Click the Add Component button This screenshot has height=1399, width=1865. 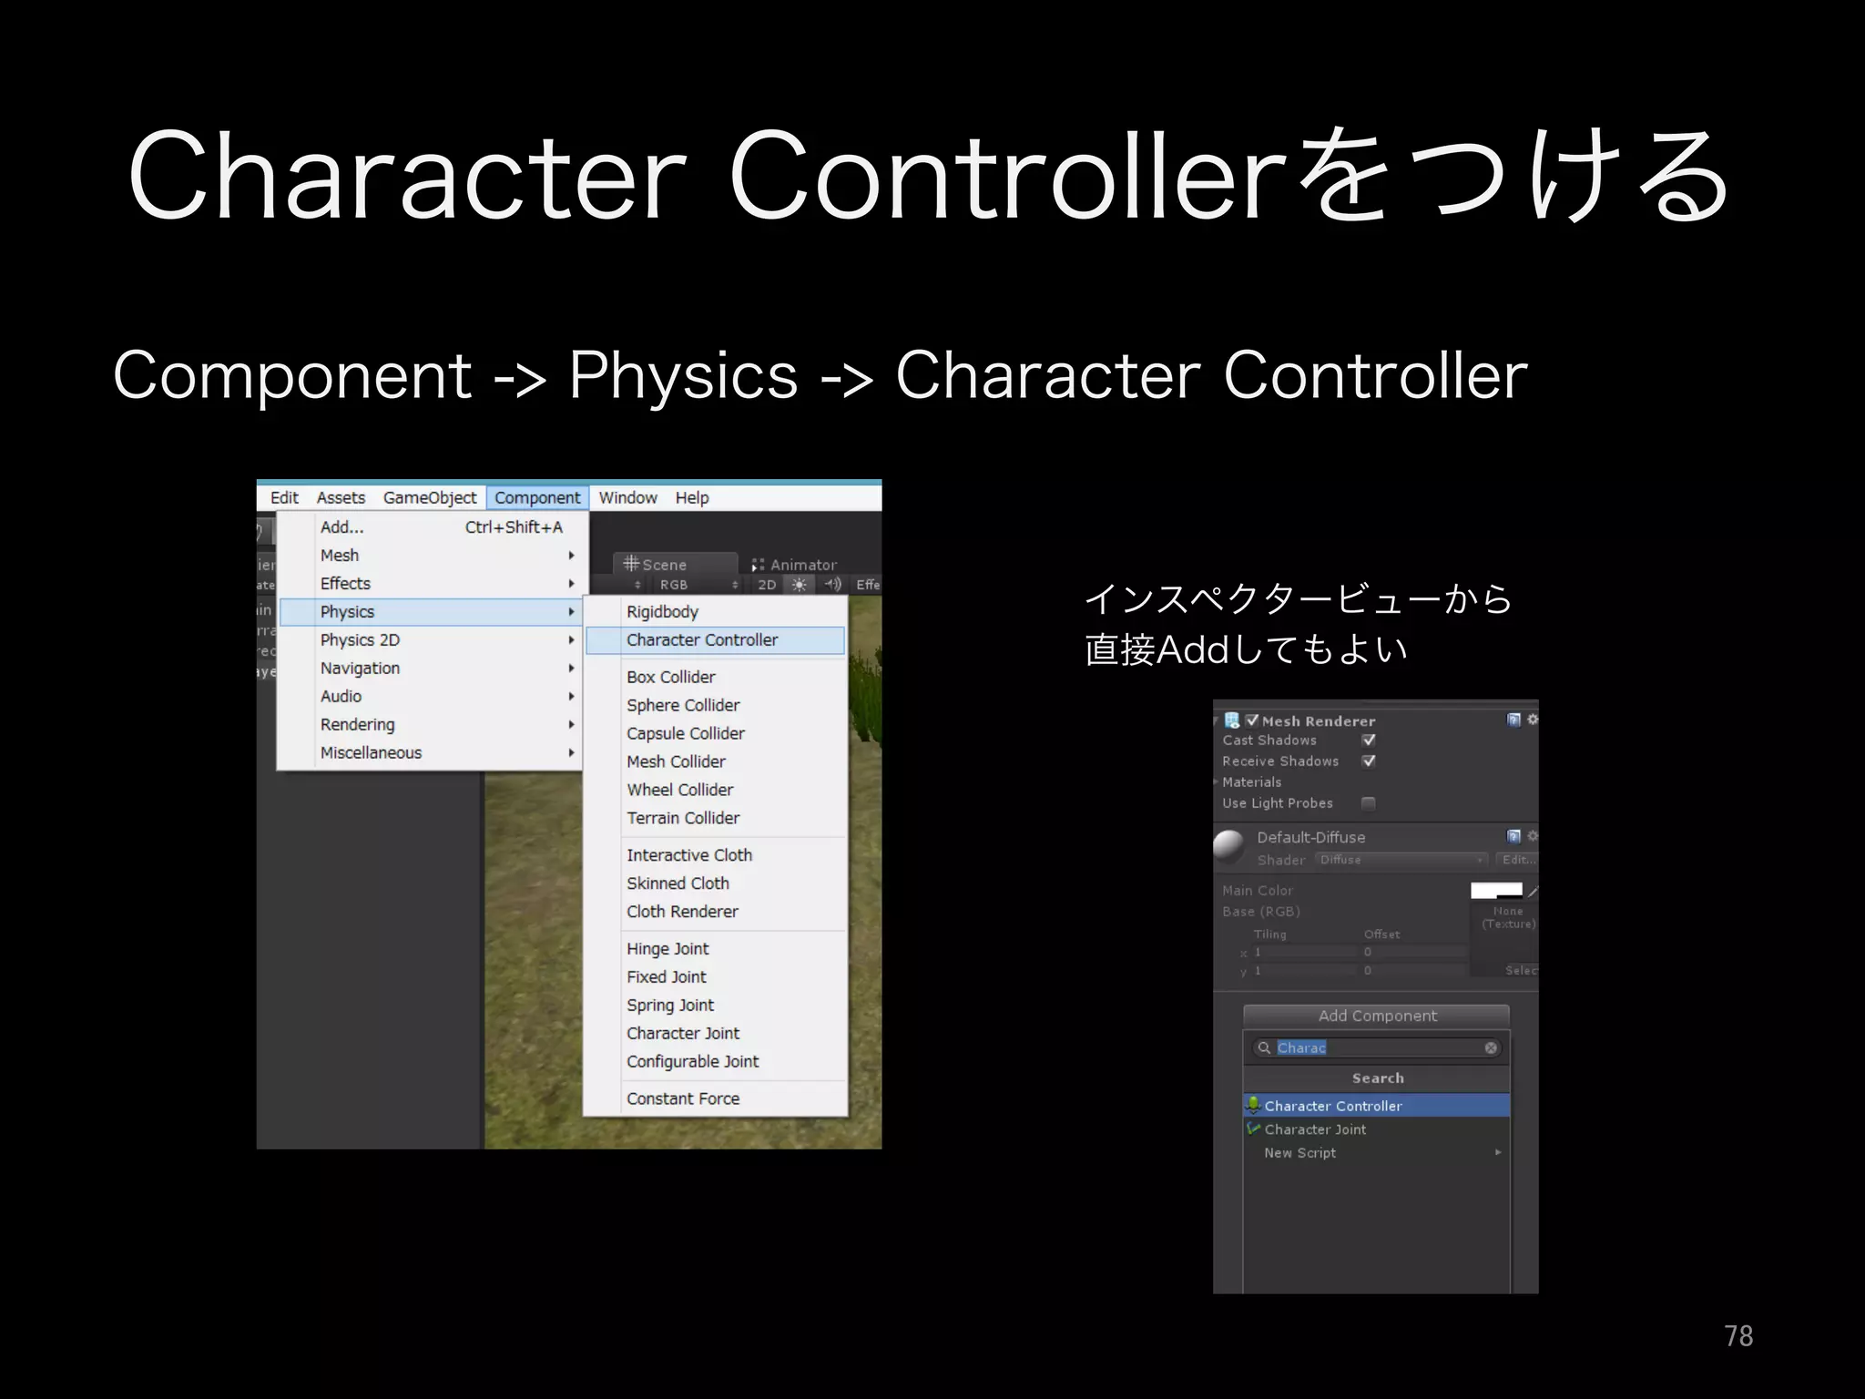[x=1376, y=1016]
